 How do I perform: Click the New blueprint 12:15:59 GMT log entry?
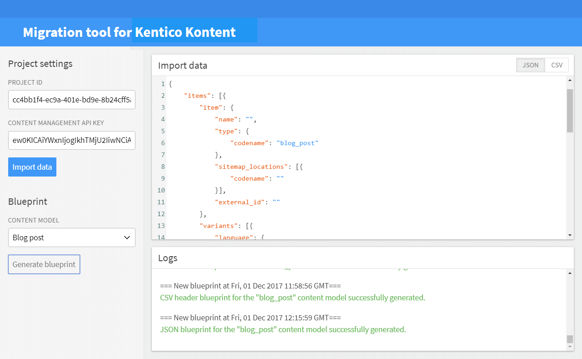coord(250,317)
